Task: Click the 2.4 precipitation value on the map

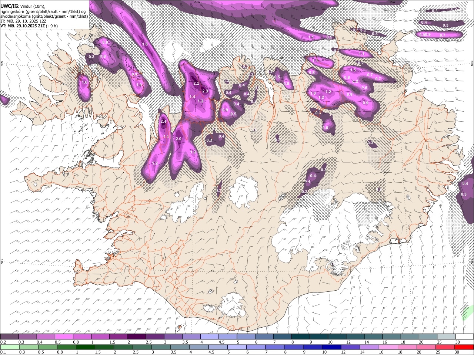Action: coord(164,121)
